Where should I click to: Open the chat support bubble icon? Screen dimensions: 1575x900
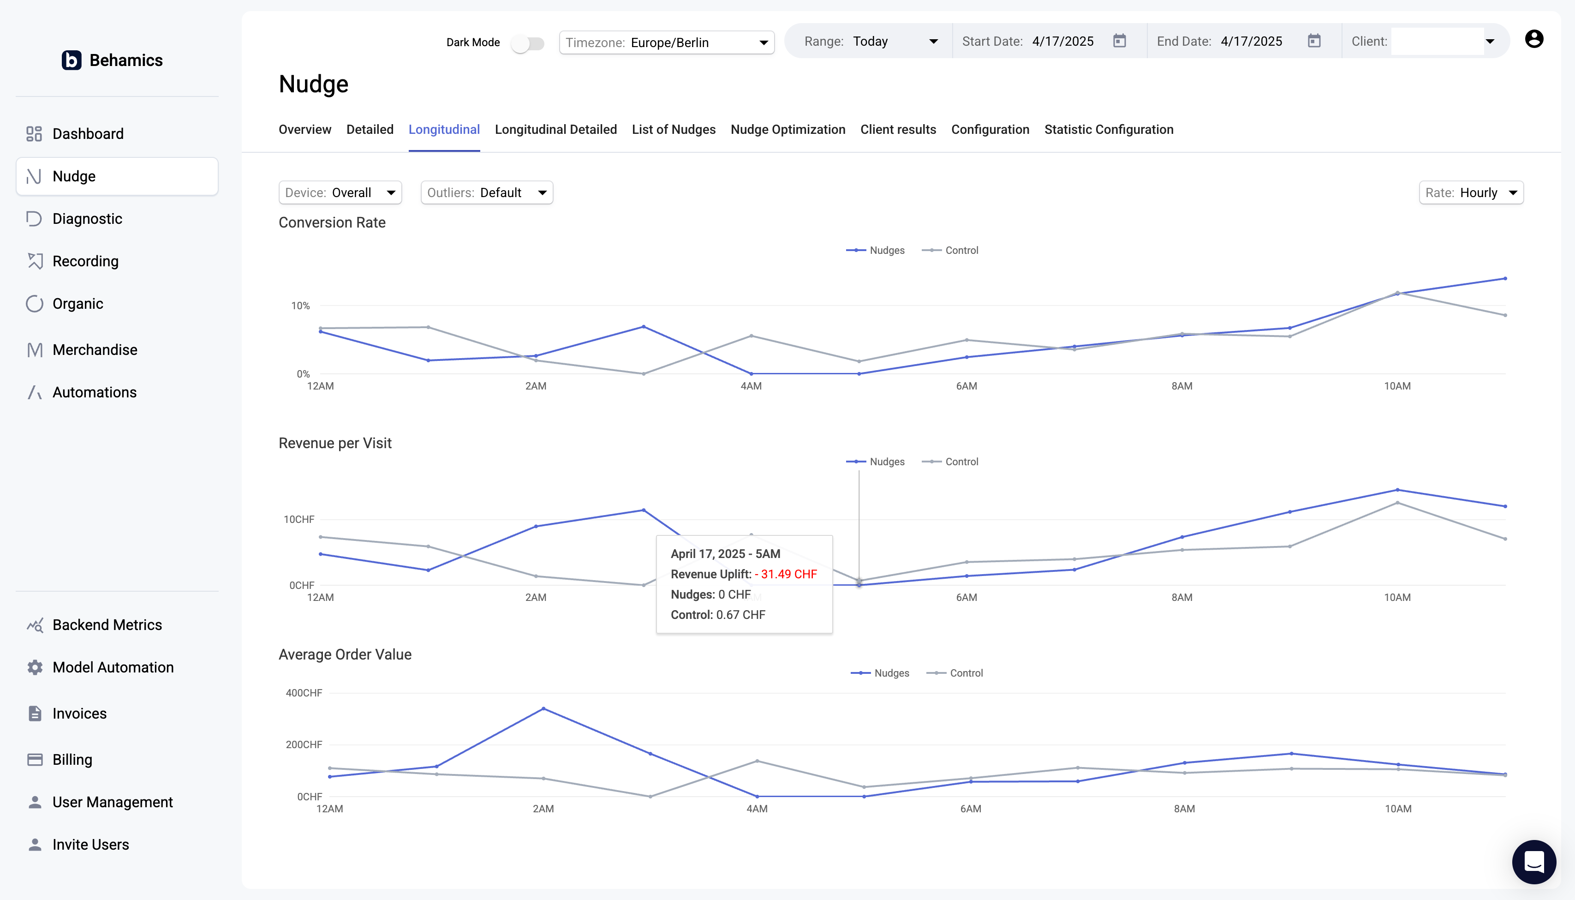coord(1533,861)
